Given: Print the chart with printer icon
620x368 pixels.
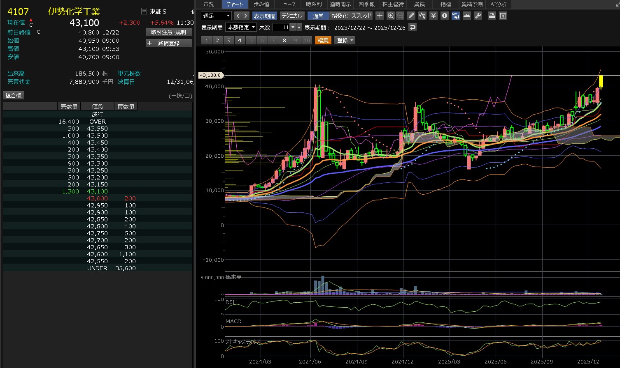Looking at the screenshot, I should click(x=492, y=16).
